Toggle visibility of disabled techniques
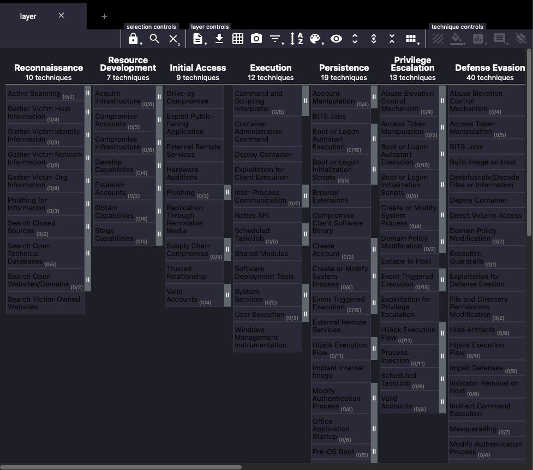Viewport: 533px width, 470px height. [336, 39]
